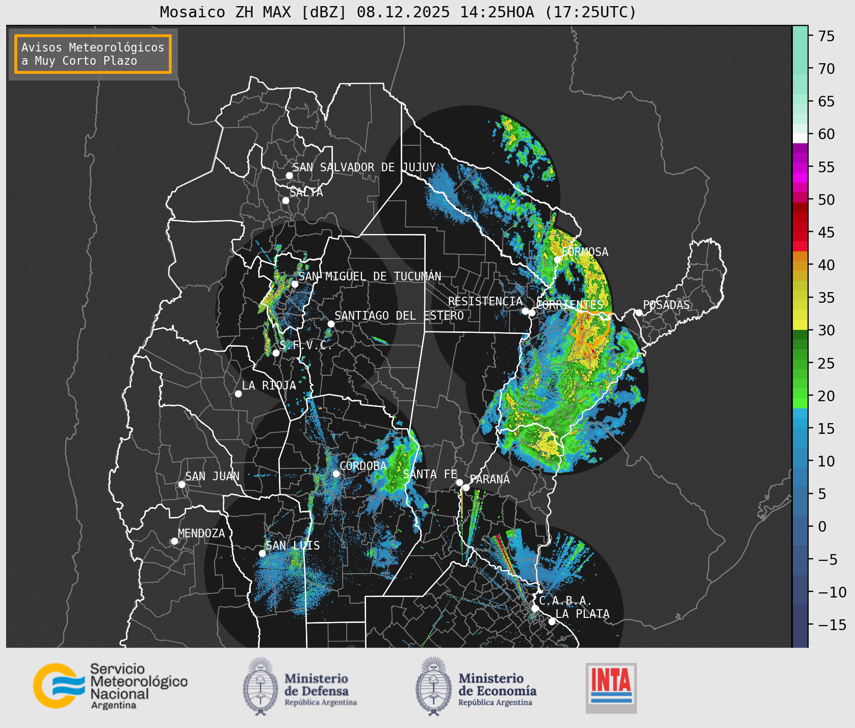Click the Santiago del Estero city marker
This screenshot has width=855, height=728.
click(x=331, y=324)
